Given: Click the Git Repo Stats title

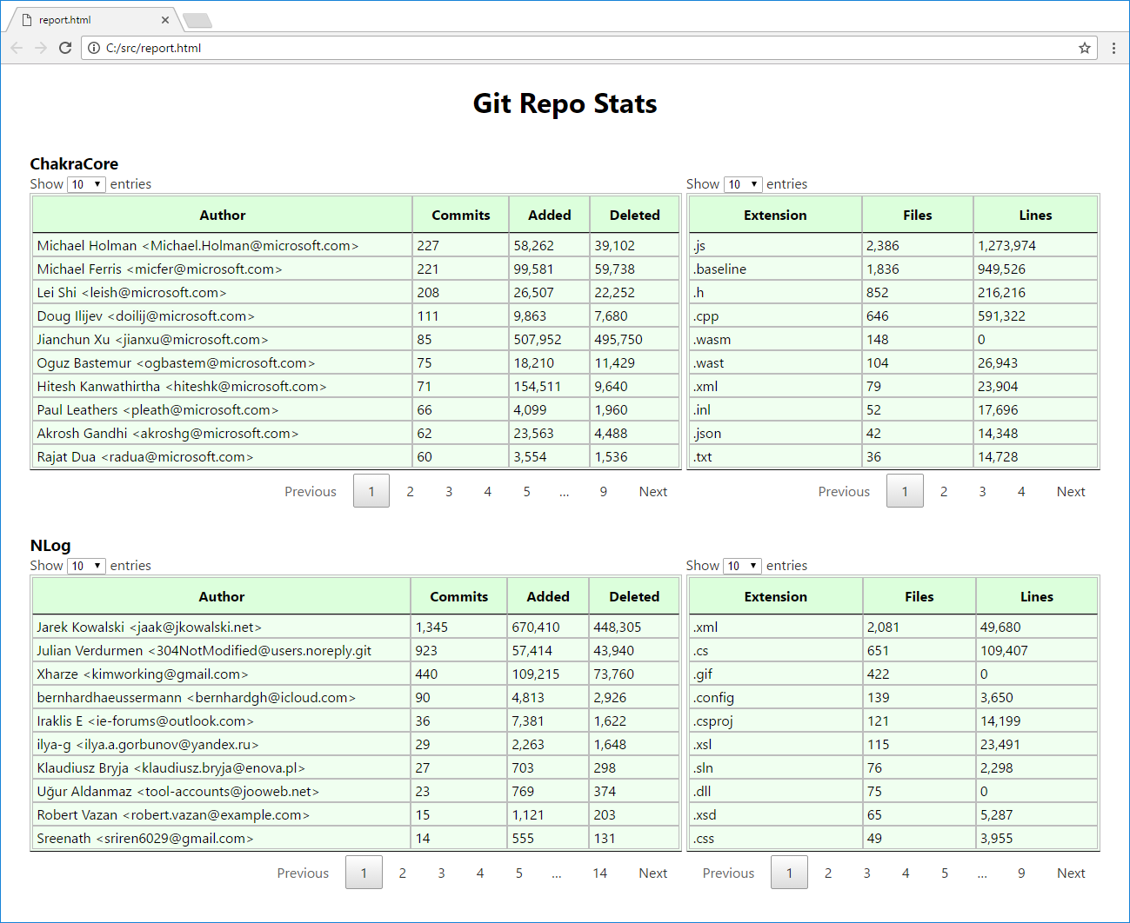Looking at the screenshot, I should (x=565, y=103).
